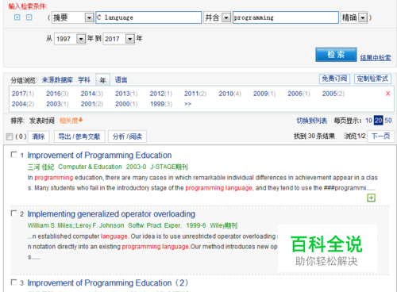Sort results by 相关度
This screenshot has height=292, width=397.
coord(69,121)
